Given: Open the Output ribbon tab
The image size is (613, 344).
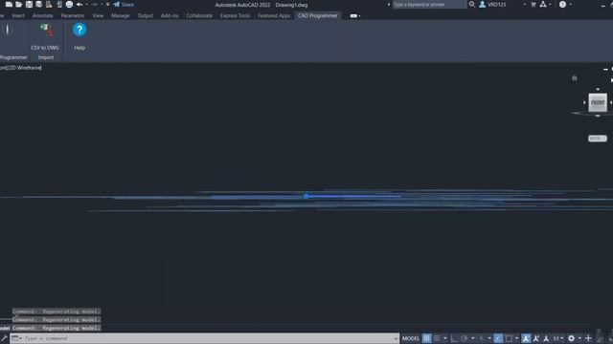Looking at the screenshot, I should click(x=146, y=15).
